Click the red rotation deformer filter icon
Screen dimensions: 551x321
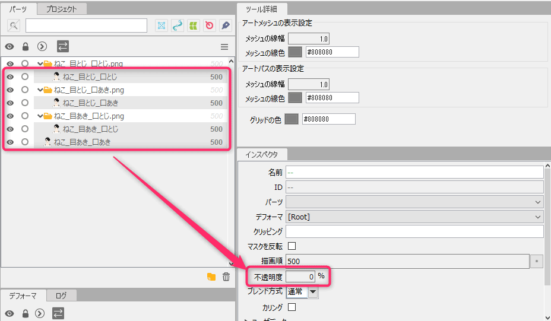click(209, 26)
